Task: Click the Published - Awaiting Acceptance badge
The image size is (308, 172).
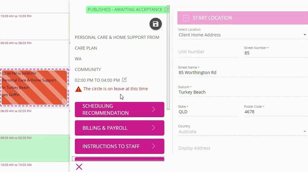Action: point(125,9)
